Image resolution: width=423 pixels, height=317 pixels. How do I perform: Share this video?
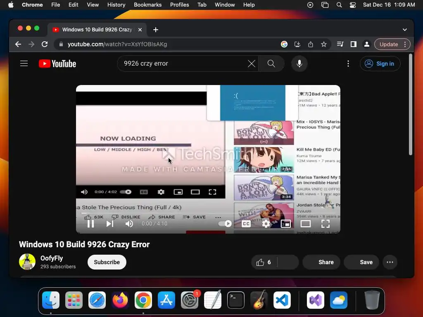(x=321, y=262)
